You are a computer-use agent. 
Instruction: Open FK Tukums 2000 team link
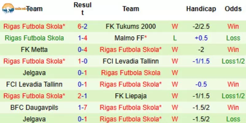[x=131, y=26]
